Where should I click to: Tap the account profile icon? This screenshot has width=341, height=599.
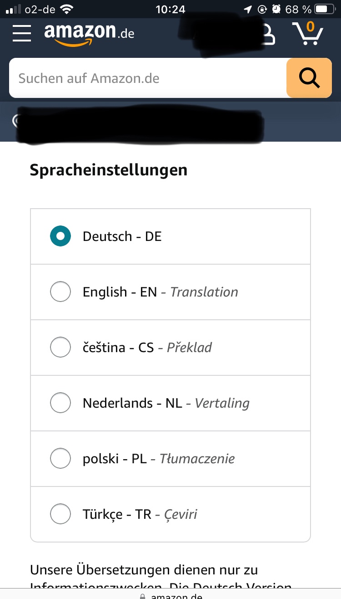pyautogui.click(x=268, y=34)
